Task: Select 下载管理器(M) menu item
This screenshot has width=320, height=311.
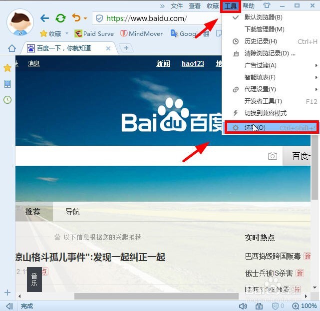Action: 271,29
